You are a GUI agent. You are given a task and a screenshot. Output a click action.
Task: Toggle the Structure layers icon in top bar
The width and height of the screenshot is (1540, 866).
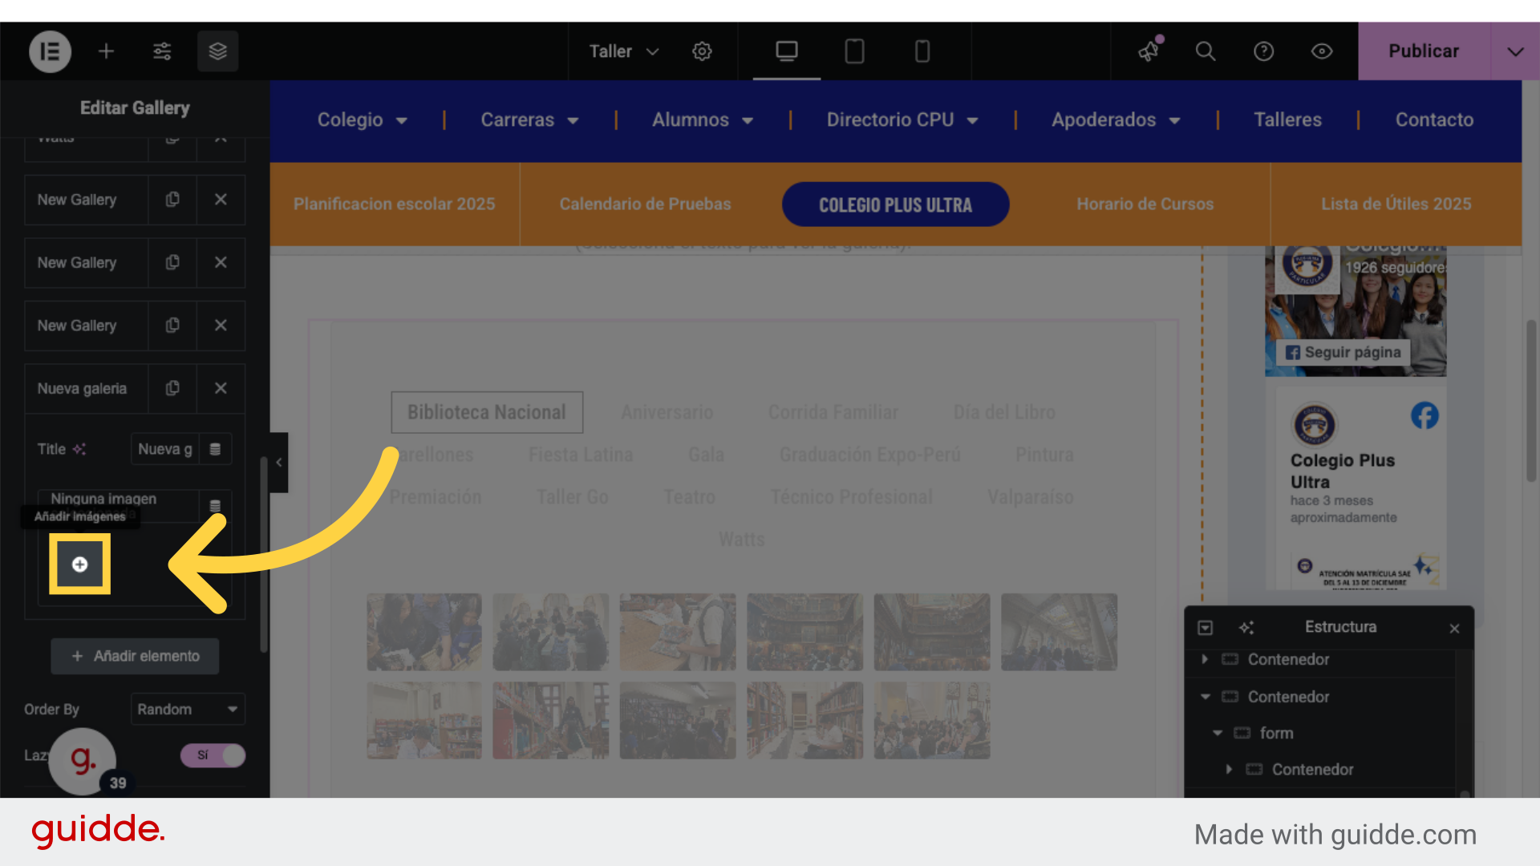[218, 51]
